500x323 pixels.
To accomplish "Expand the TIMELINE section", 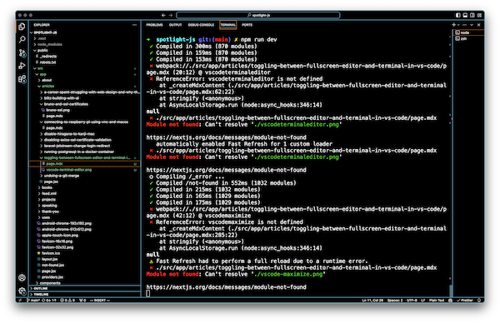I will [84, 295].
